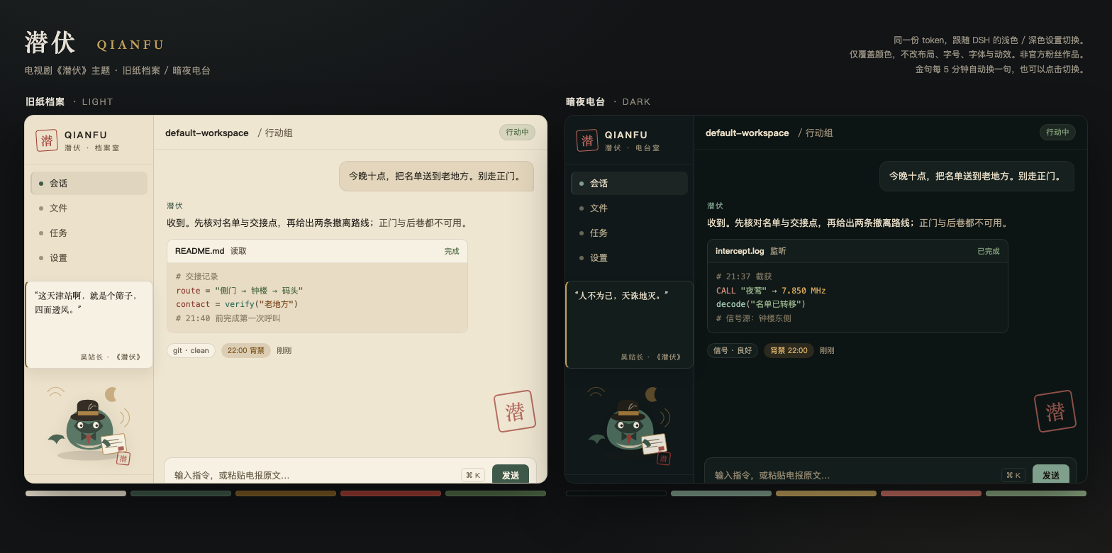
Task: Open the README.md tool card header
Action: tap(317, 251)
